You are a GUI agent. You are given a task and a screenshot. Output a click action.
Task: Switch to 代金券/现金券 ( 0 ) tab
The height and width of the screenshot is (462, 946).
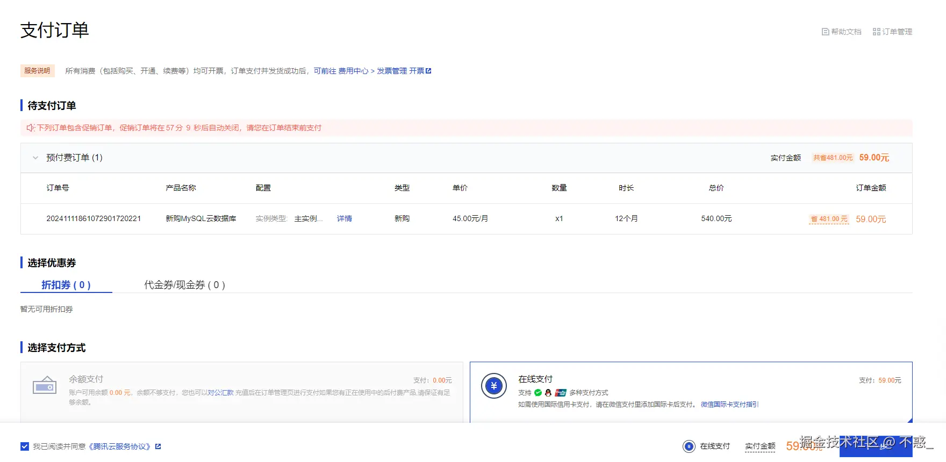coord(184,285)
